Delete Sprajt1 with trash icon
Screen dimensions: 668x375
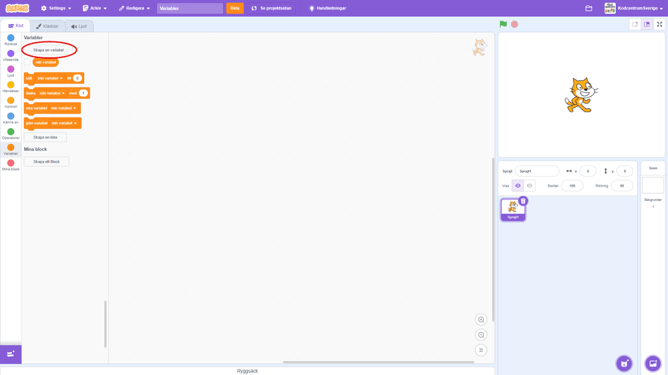coord(523,201)
